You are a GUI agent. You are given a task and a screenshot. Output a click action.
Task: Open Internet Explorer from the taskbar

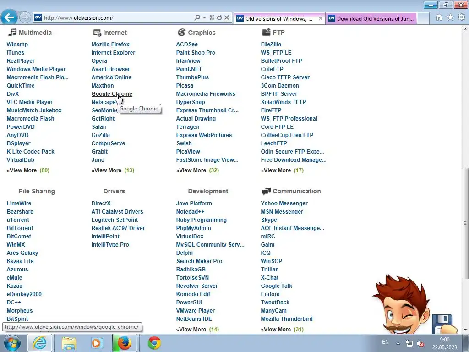pyautogui.click(x=40, y=343)
